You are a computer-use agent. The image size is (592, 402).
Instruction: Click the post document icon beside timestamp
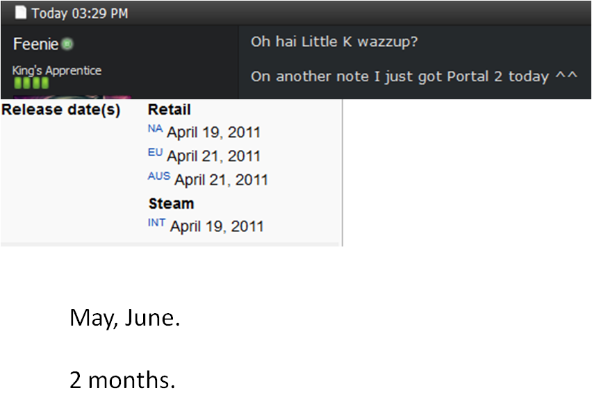[20, 12]
